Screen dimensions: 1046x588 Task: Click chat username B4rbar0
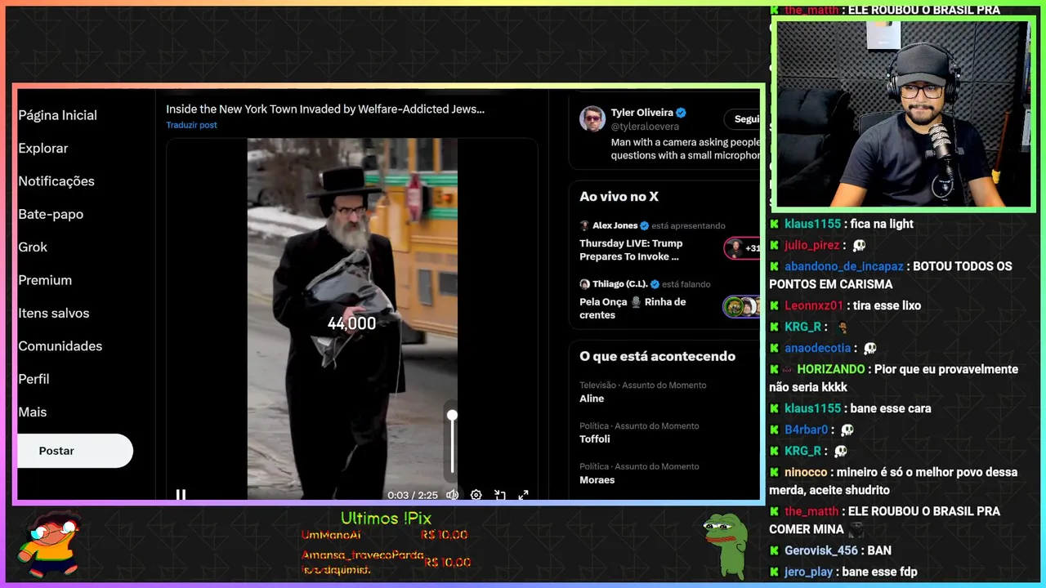(807, 430)
